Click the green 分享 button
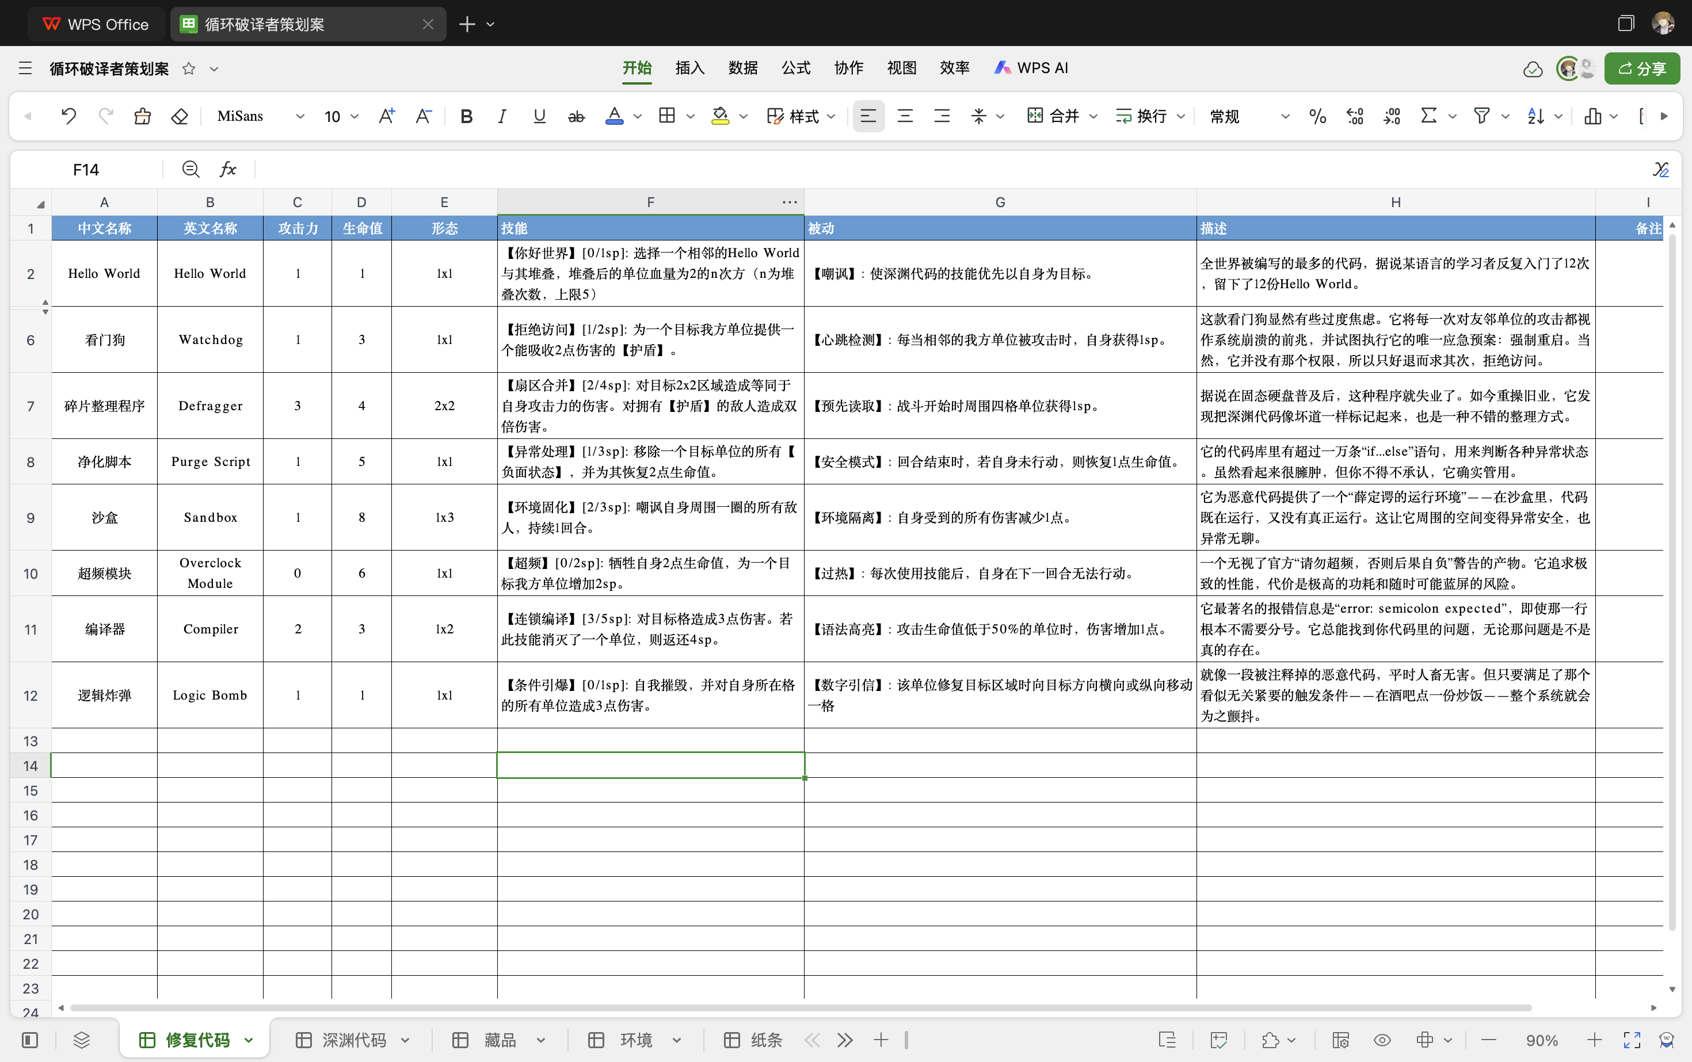Viewport: 1692px width, 1062px height. point(1641,68)
